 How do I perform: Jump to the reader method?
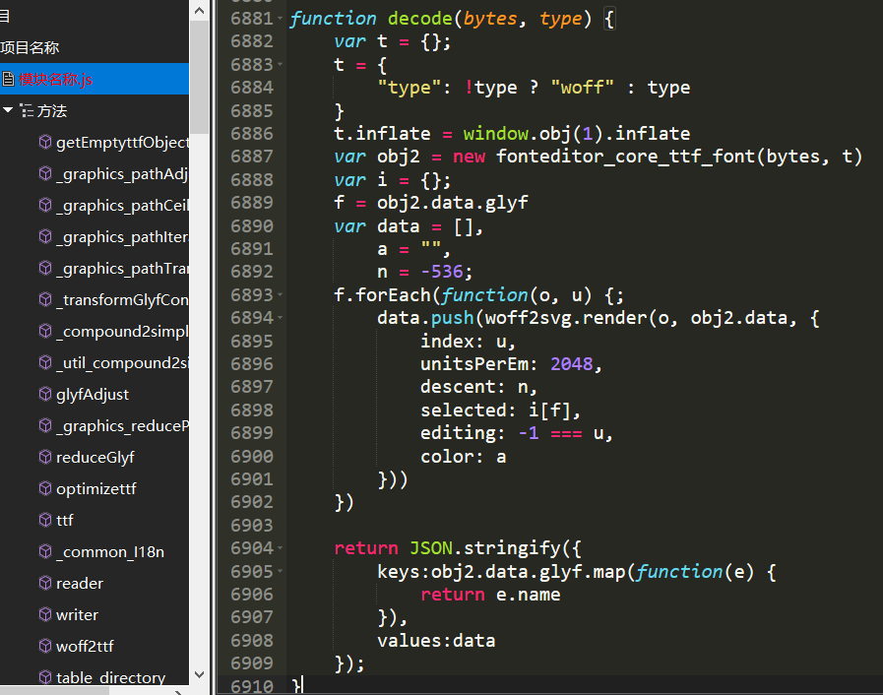(80, 584)
